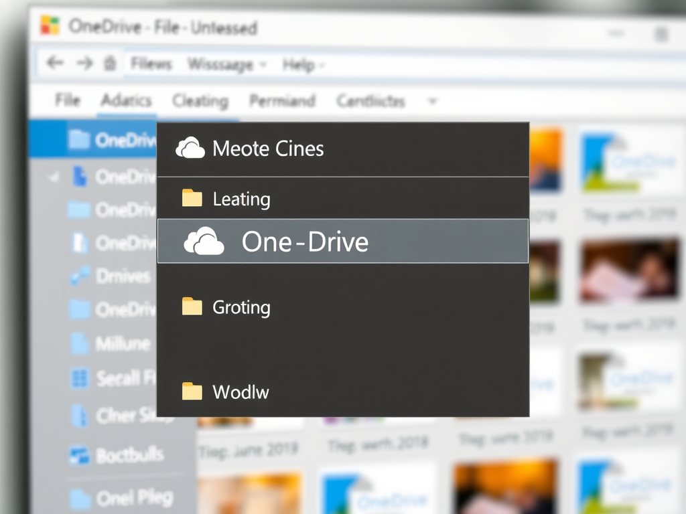
Task: Switch to the File ribbon tab
Action: click(68, 100)
